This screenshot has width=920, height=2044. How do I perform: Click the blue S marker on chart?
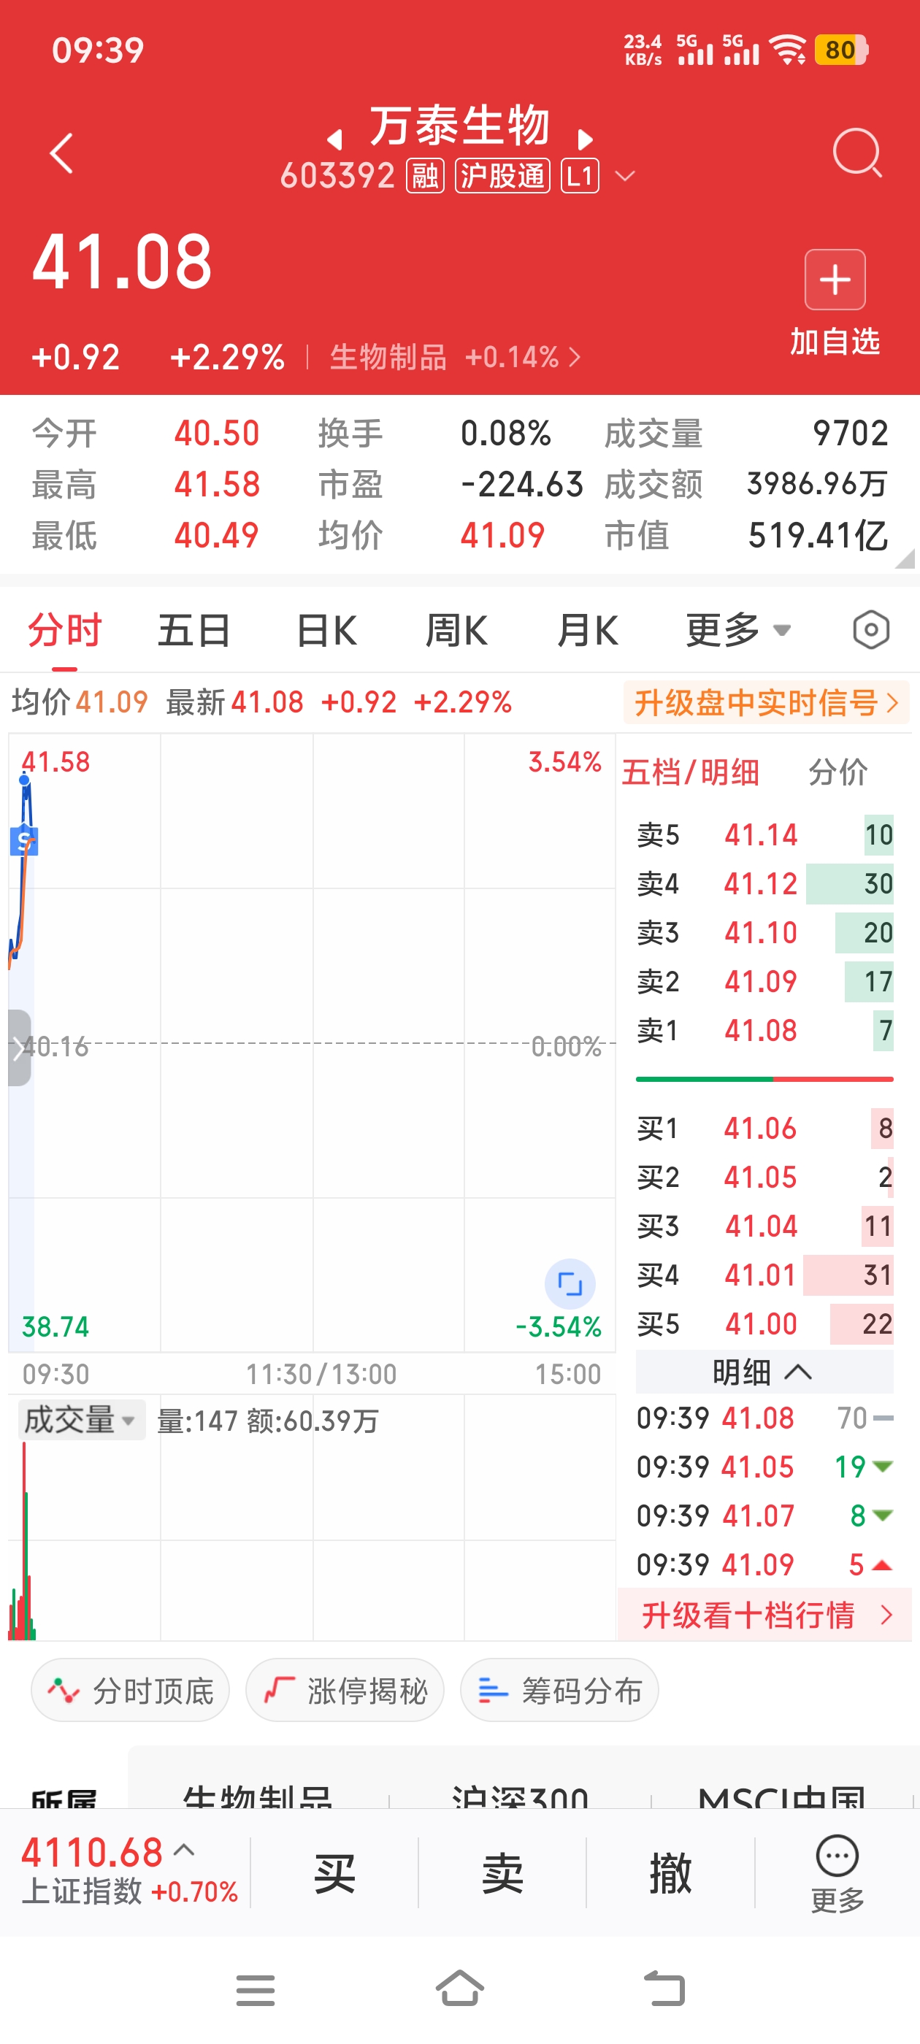pyautogui.click(x=24, y=840)
